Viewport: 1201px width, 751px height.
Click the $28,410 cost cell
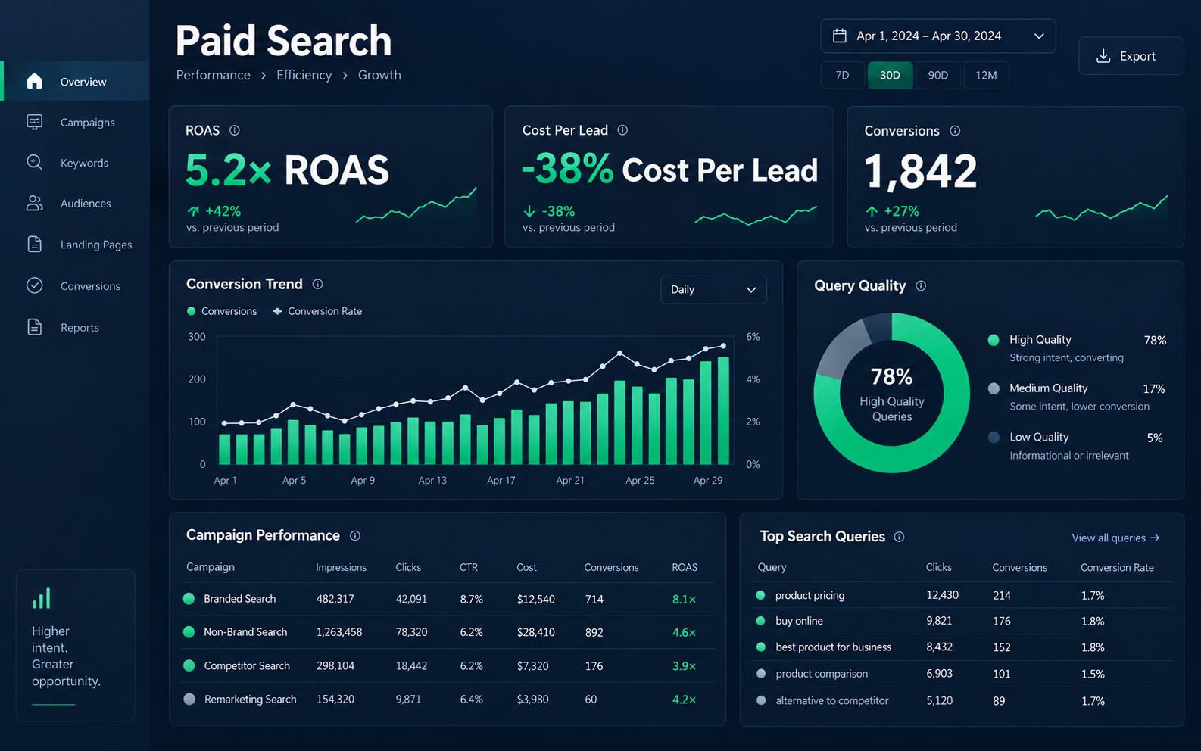(535, 632)
